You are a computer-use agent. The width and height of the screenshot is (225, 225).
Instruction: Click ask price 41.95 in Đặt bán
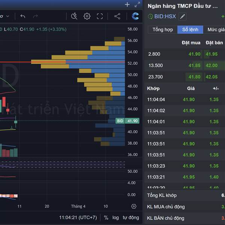point(211,54)
